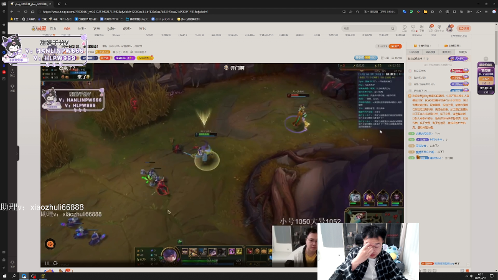Click first bookmark with star in bookmarks bar
The image size is (498, 280).
[x=14, y=19]
